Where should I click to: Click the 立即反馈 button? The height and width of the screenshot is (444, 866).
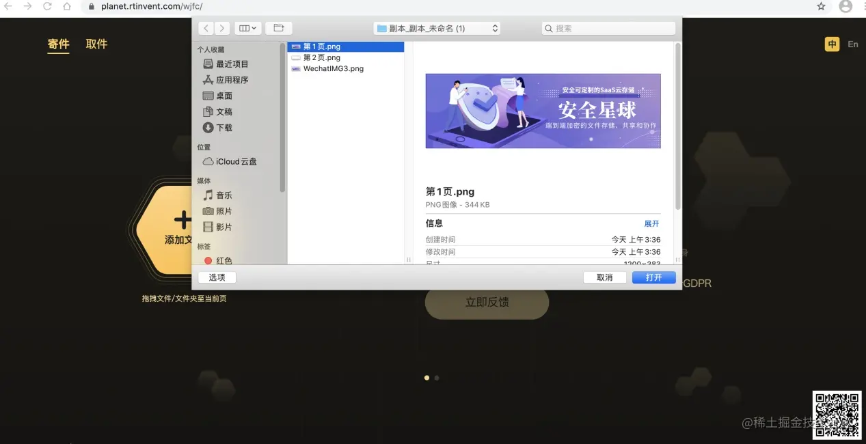click(487, 302)
